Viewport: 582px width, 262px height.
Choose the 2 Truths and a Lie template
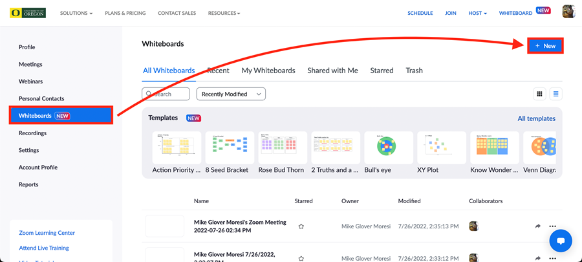coord(336,147)
